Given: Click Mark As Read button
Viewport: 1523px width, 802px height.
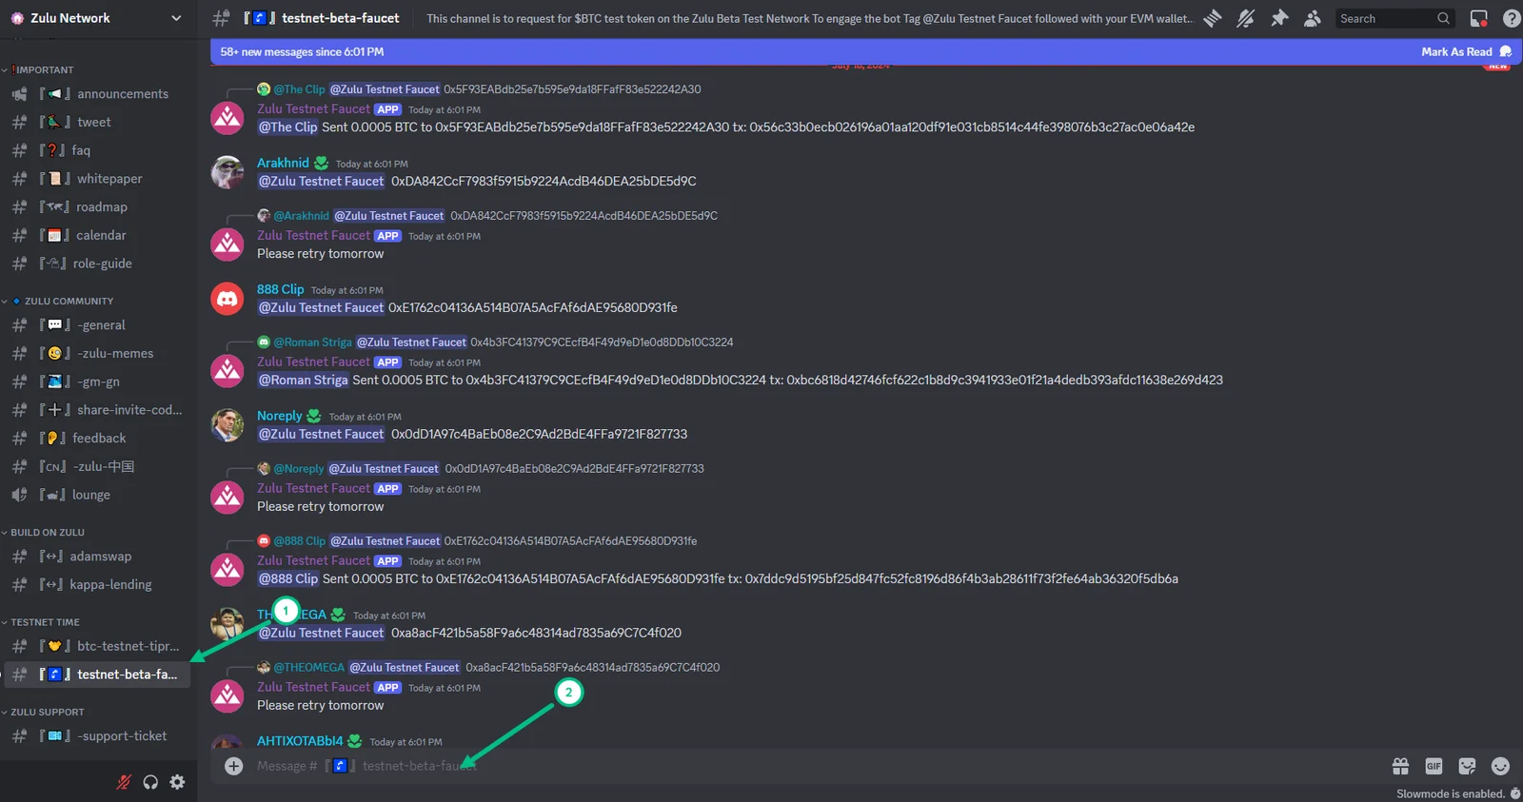Looking at the screenshot, I should 1466,51.
